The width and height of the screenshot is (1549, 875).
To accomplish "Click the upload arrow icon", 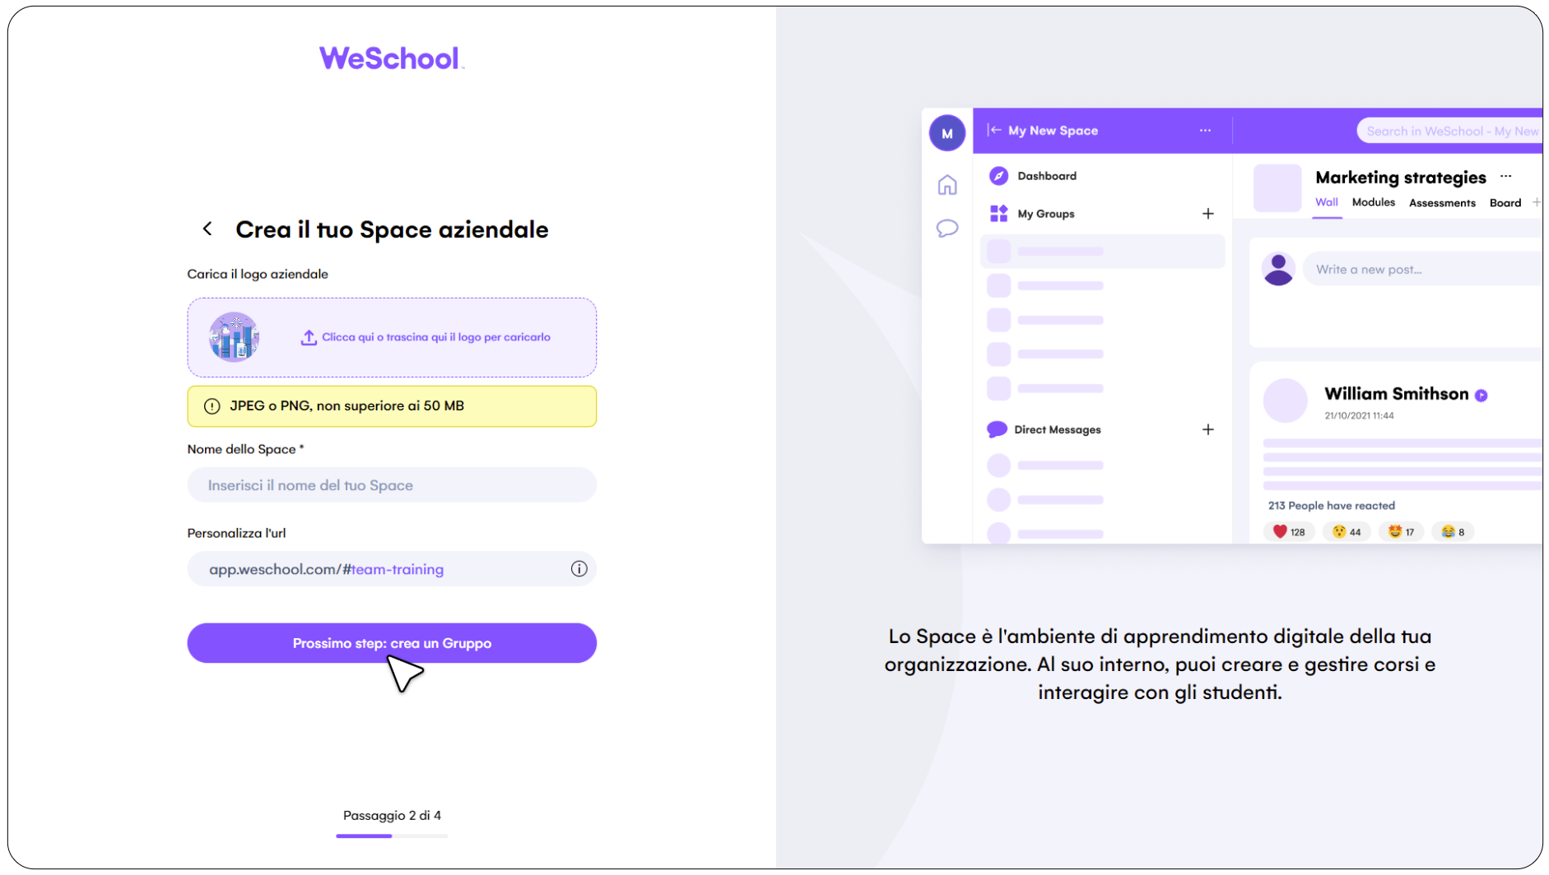I will point(309,338).
